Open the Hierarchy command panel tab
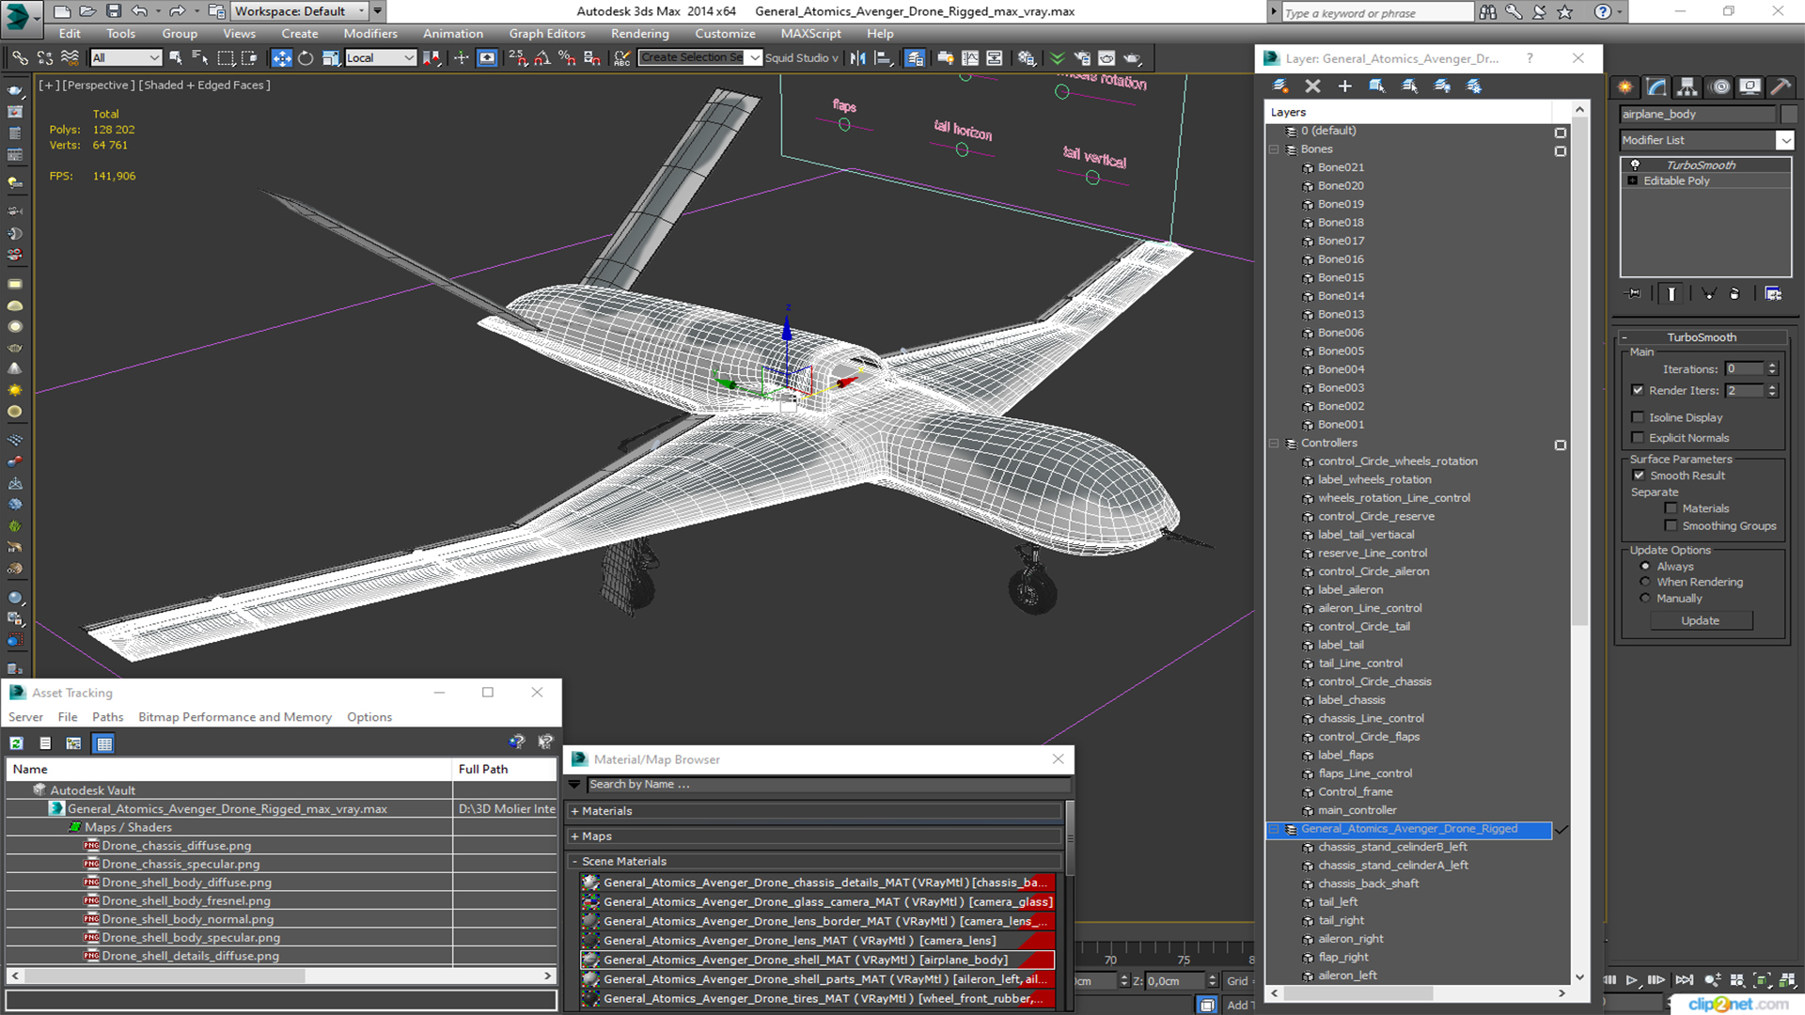This screenshot has width=1805, height=1015. (x=1687, y=86)
